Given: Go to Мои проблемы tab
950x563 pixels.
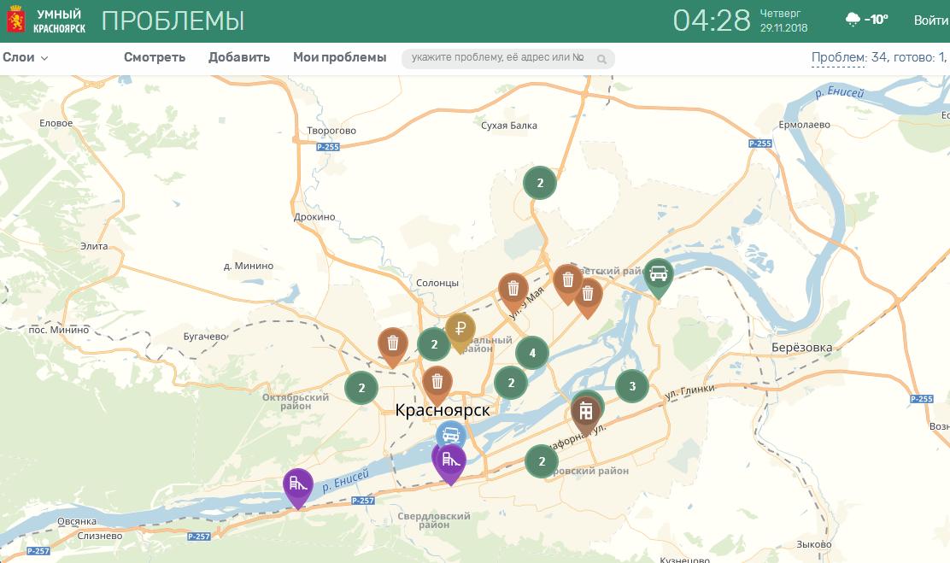Looking at the screenshot, I should pyautogui.click(x=339, y=57).
